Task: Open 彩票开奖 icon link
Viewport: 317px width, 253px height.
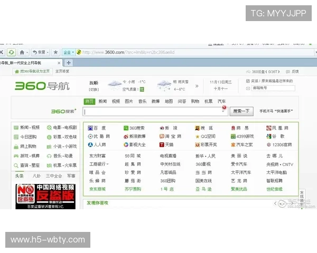Action: 197,144
